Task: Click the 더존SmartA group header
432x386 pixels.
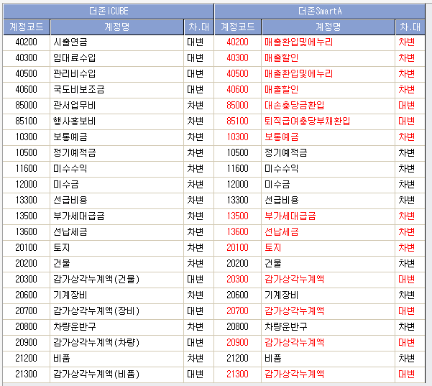Action: (320, 12)
